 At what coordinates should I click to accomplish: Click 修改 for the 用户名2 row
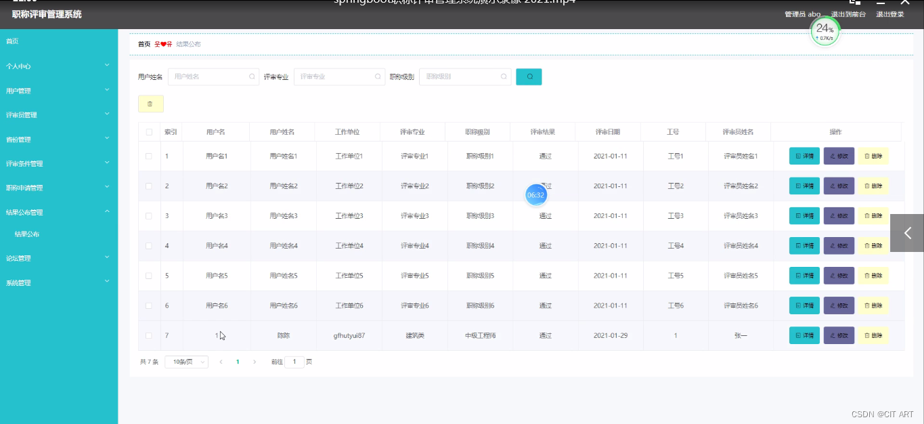pyautogui.click(x=839, y=186)
